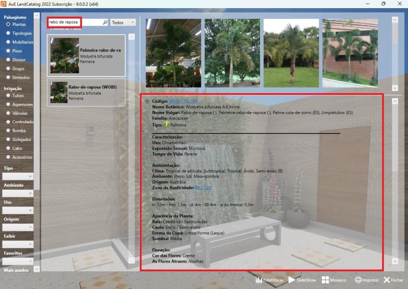
Task: Click Imprimir to print
Action: pos(367,280)
